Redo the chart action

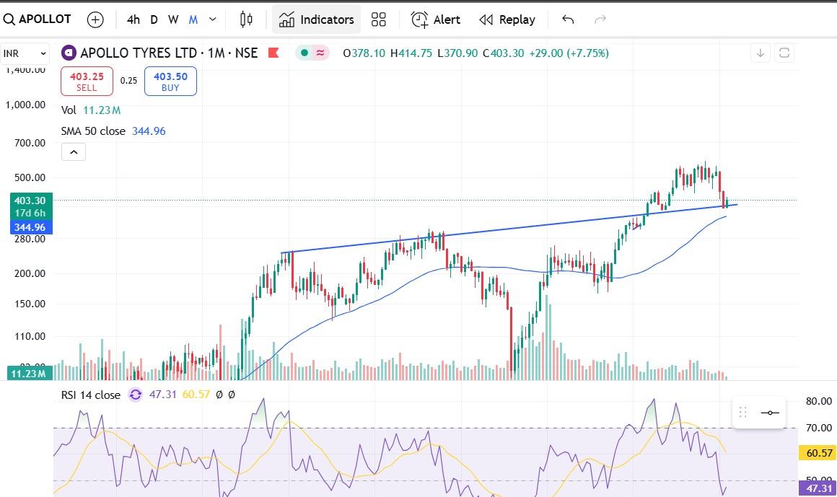(x=600, y=19)
